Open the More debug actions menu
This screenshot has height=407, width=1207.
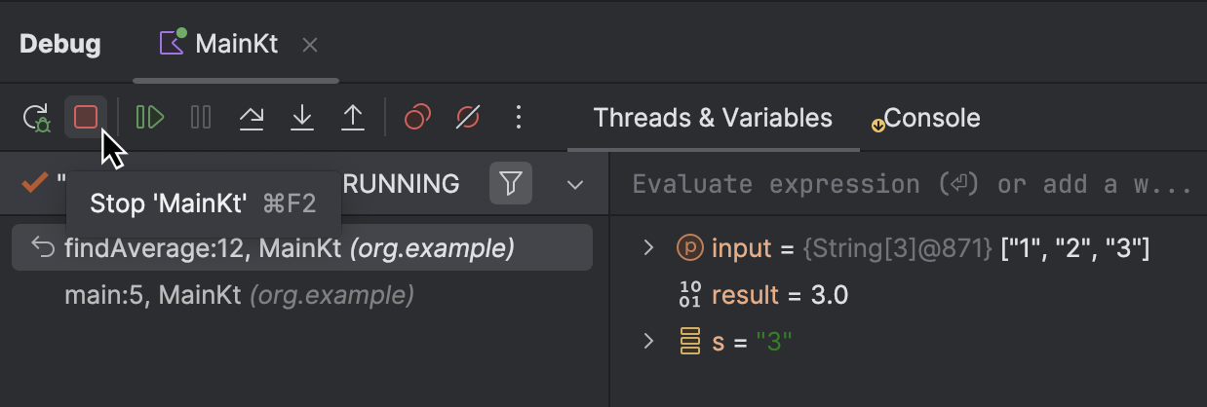pyautogui.click(x=519, y=118)
